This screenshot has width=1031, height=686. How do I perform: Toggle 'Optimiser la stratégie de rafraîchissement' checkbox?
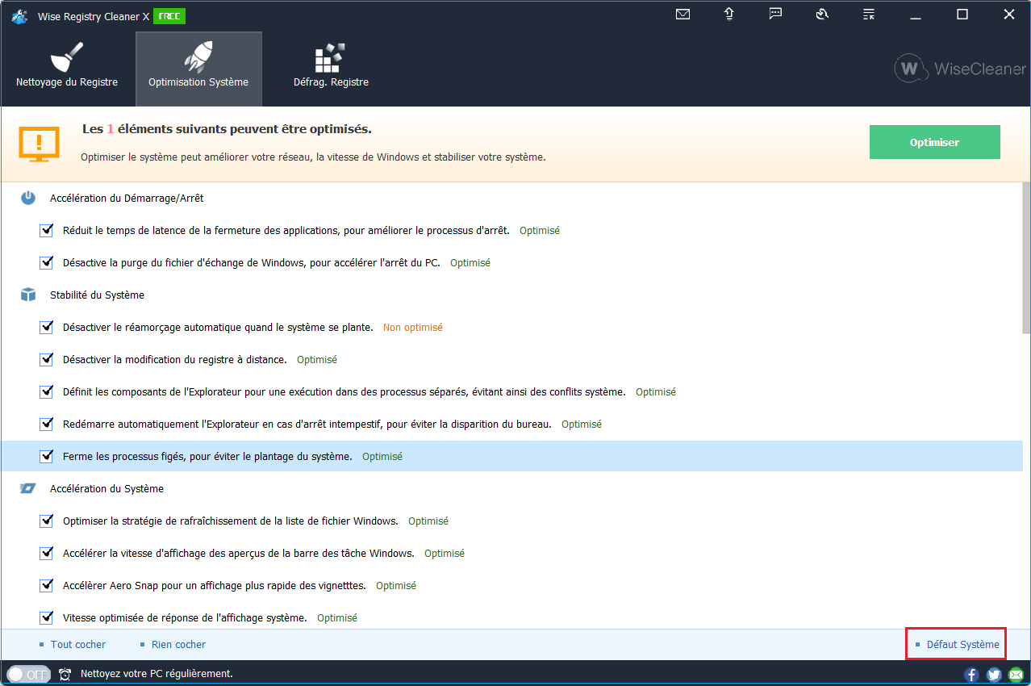46,521
